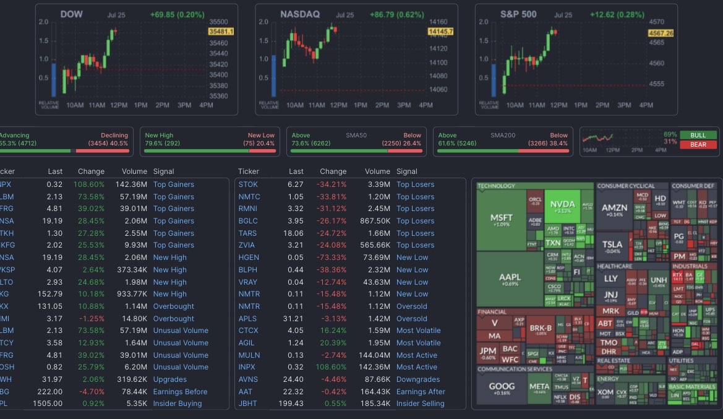Image resolution: width=723 pixels, height=419 pixels.
Task: Select the META tile in the heatmap
Action: coord(539,389)
